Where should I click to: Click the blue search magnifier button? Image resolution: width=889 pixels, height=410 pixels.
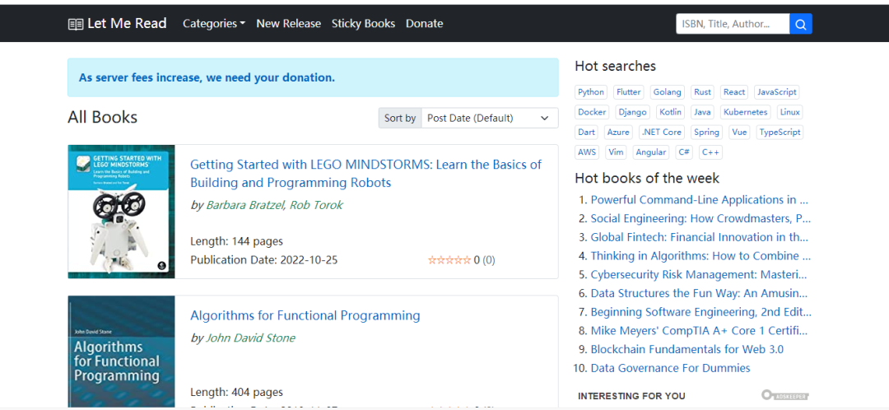(x=801, y=24)
